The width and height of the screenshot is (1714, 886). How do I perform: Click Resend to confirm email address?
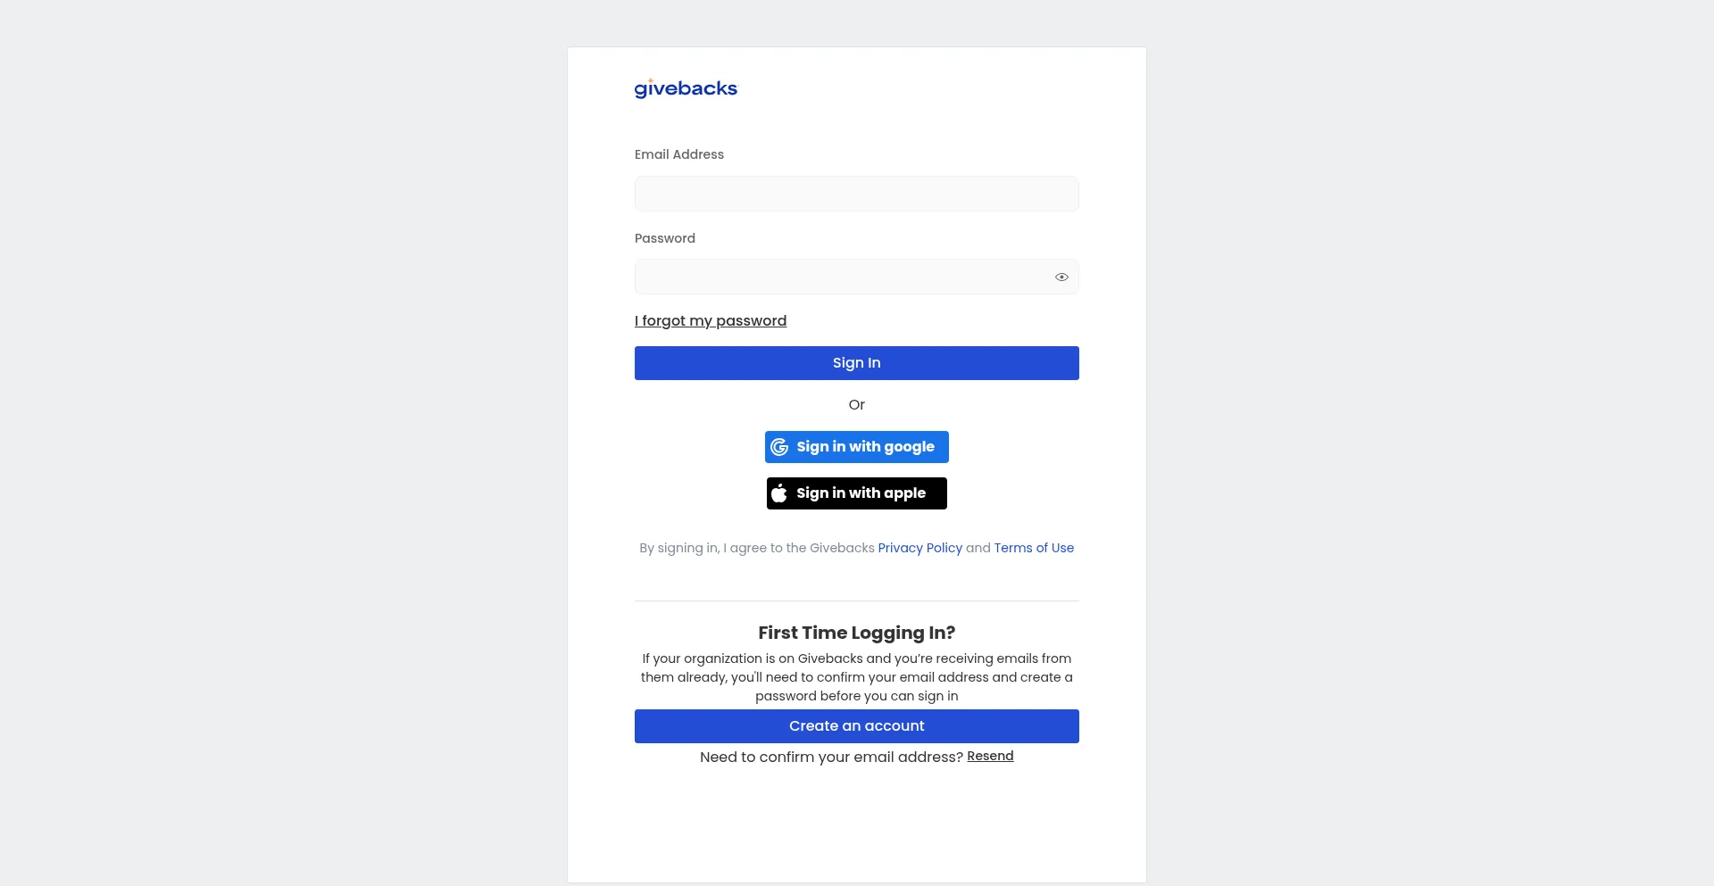[990, 757]
